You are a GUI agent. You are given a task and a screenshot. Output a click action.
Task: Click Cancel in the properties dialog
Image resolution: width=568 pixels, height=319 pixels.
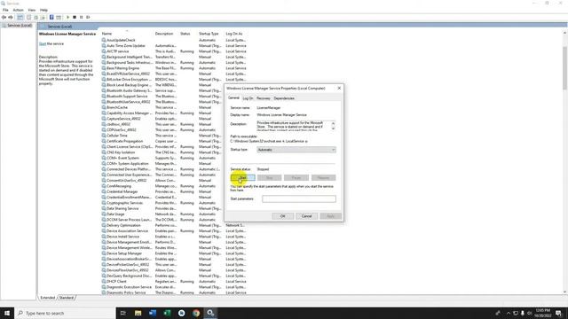click(306, 216)
